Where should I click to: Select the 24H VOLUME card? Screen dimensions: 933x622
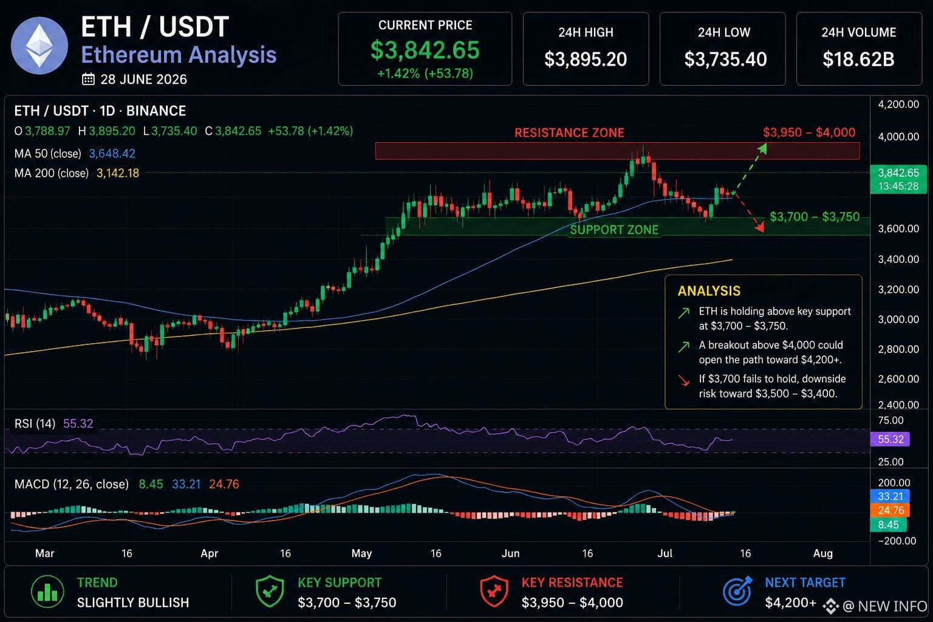[x=859, y=49]
